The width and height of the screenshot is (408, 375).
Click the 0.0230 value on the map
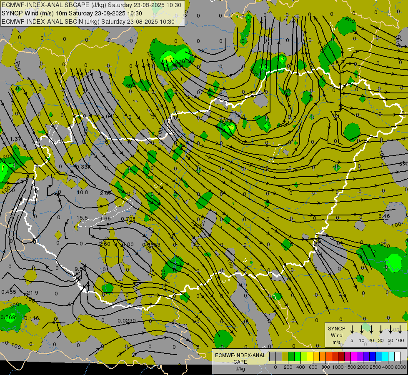[126, 320]
